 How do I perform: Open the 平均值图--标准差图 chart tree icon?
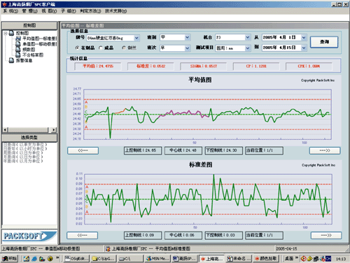pyautogui.click(x=18, y=38)
